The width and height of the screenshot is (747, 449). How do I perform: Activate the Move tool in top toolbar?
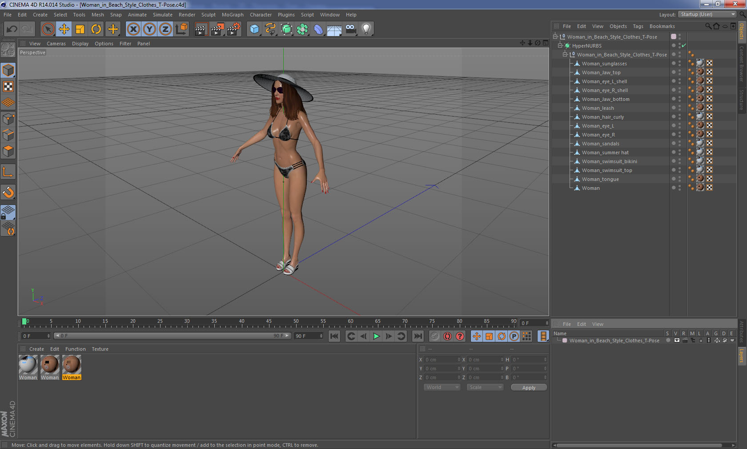coord(64,29)
